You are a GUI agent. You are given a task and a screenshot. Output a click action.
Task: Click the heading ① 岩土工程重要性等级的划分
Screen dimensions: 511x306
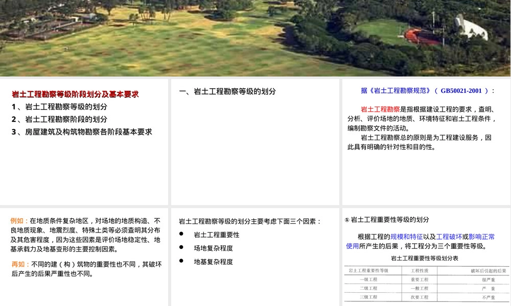[387, 220]
